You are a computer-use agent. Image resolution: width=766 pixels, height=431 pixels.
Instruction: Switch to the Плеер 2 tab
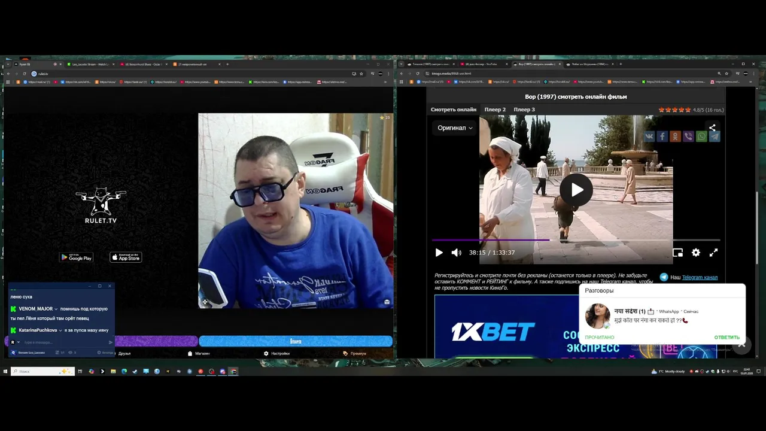coord(495,110)
